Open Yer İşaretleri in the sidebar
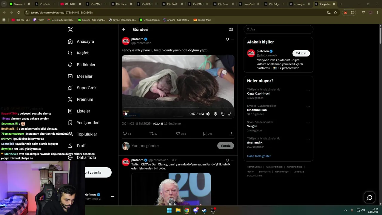 84,122
